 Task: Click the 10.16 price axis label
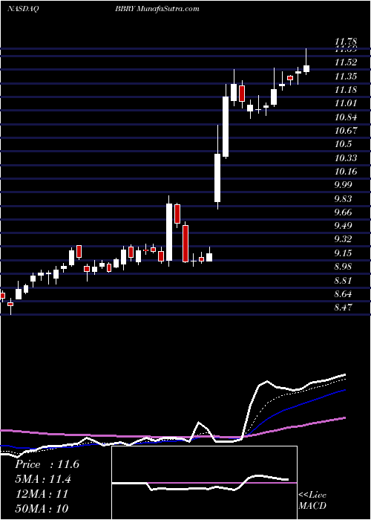click(346, 172)
